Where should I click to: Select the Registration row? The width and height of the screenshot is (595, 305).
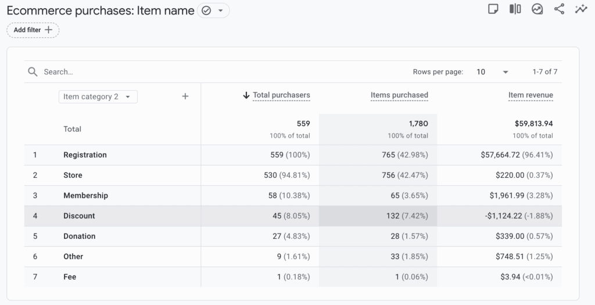tap(85, 155)
